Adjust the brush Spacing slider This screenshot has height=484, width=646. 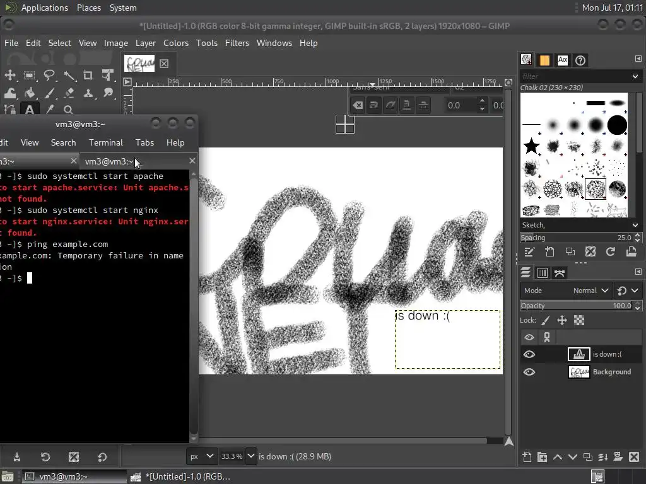coord(577,238)
